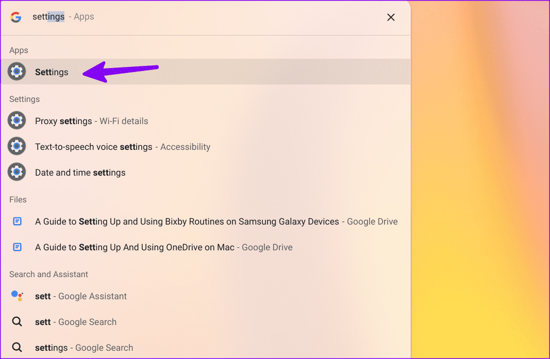Click the 'Apps' section heading
The width and height of the screenshot is (550, 359).
(x=19, y=50)
